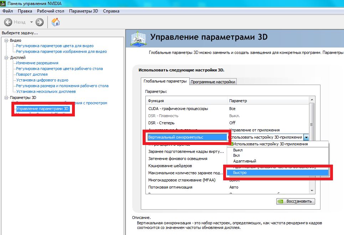Click settings list scroll up arrow
This screenshot has height=235, width=344.
coord(312,100)
